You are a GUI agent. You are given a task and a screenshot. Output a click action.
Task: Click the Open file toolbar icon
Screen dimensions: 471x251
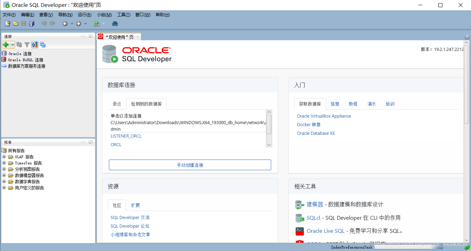pos(16,23)
